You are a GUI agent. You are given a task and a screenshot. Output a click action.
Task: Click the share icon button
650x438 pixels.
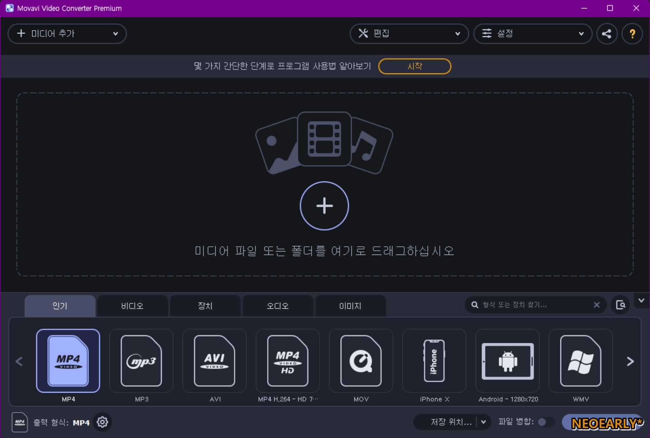click(x=607, y=34)
